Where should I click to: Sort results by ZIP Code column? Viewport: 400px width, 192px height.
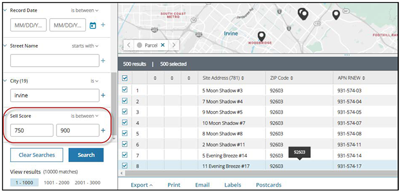(x=282, y=78)
